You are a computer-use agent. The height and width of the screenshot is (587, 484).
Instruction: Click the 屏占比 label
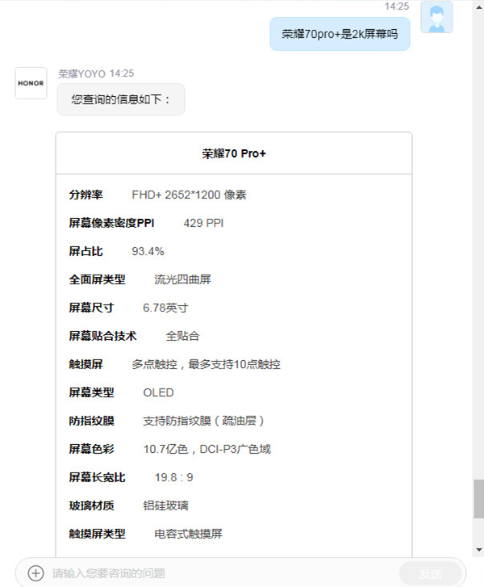[86, 251]
